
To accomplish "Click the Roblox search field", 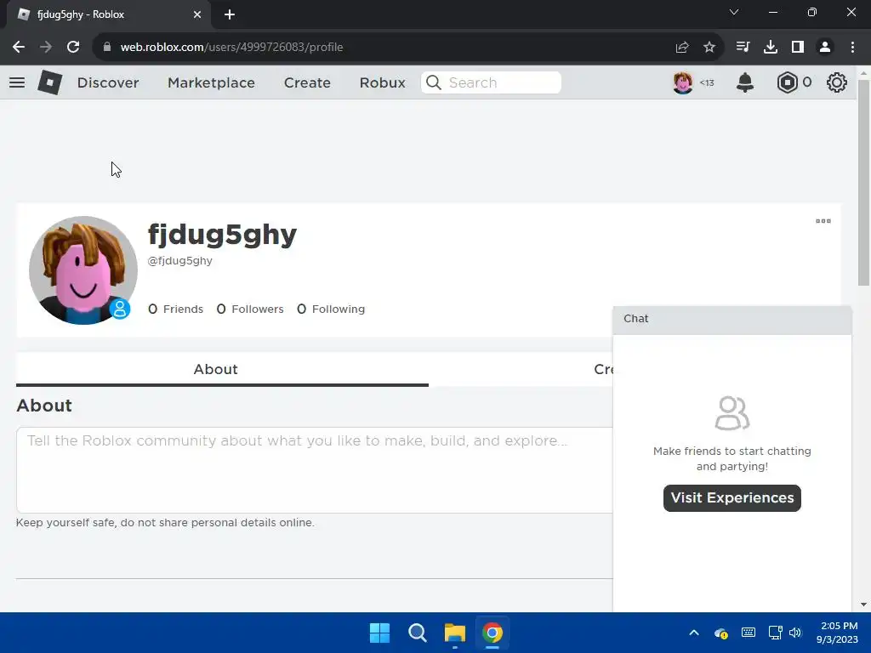I will (491, 82).
